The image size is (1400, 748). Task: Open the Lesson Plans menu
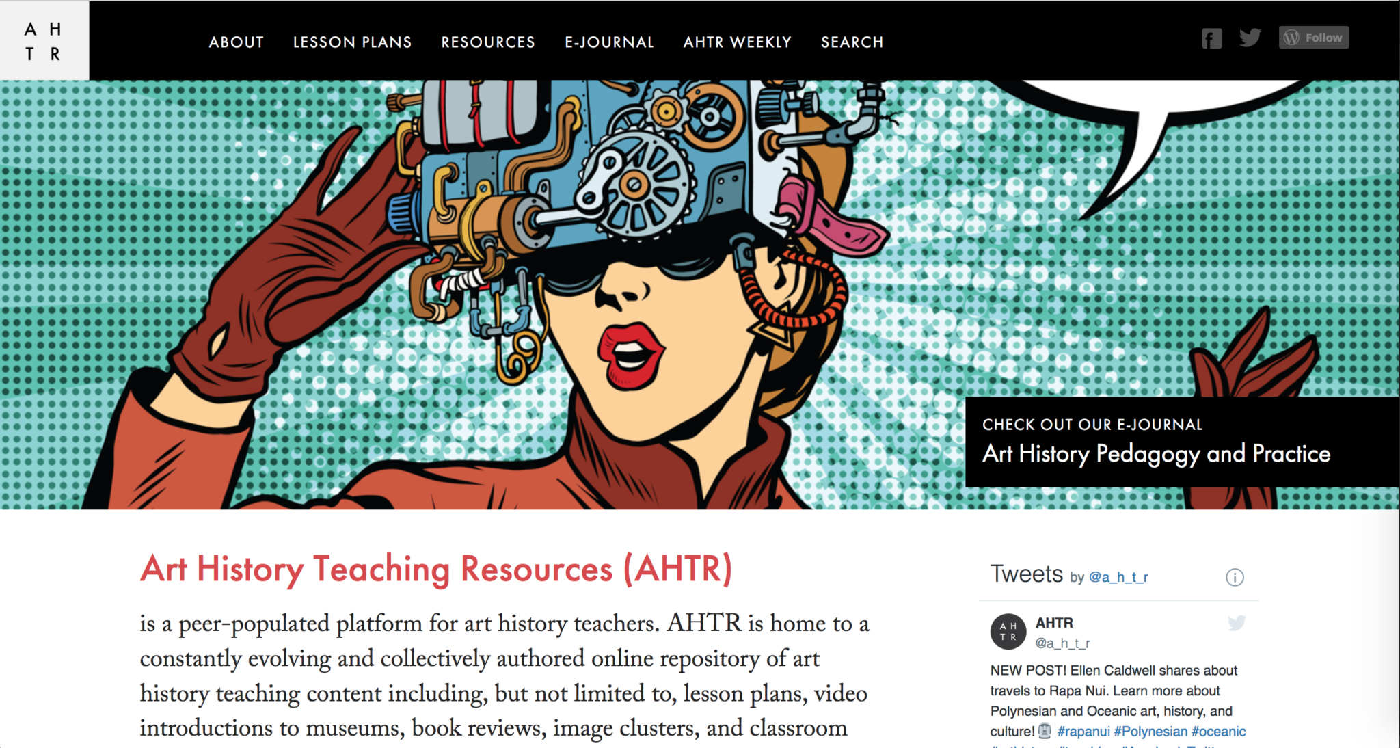(353, 42)
